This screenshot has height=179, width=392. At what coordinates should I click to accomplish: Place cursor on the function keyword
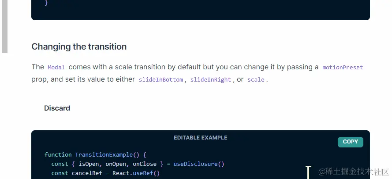point(58,154)
